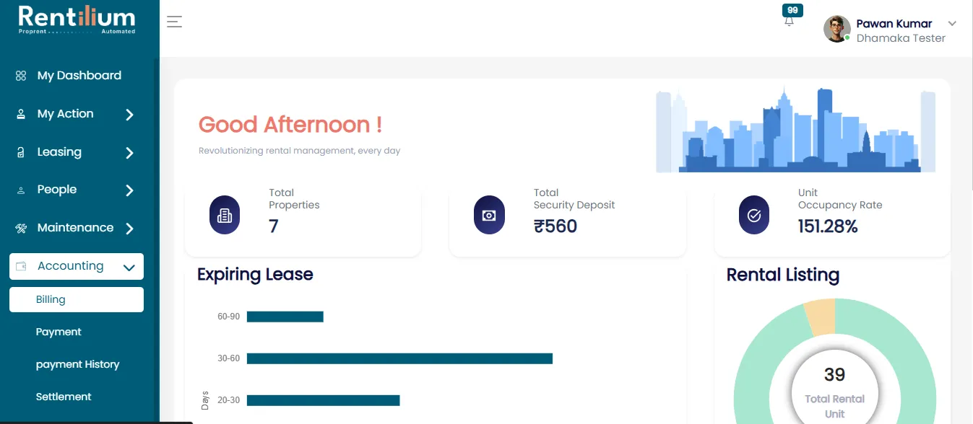
Task: Click the My Dashboard grid icon
Action: (x=21, y=76)
